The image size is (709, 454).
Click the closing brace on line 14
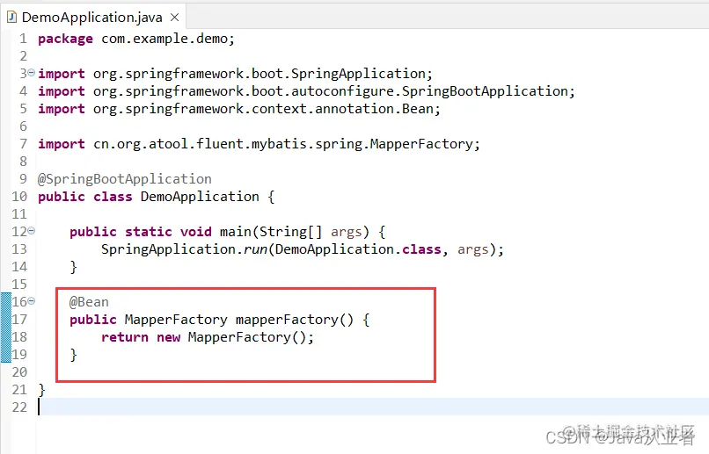point(73,267)
